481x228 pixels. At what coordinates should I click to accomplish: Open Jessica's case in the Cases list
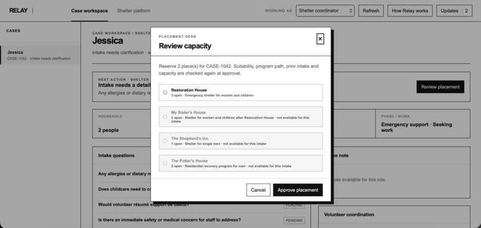pos(40,55)
